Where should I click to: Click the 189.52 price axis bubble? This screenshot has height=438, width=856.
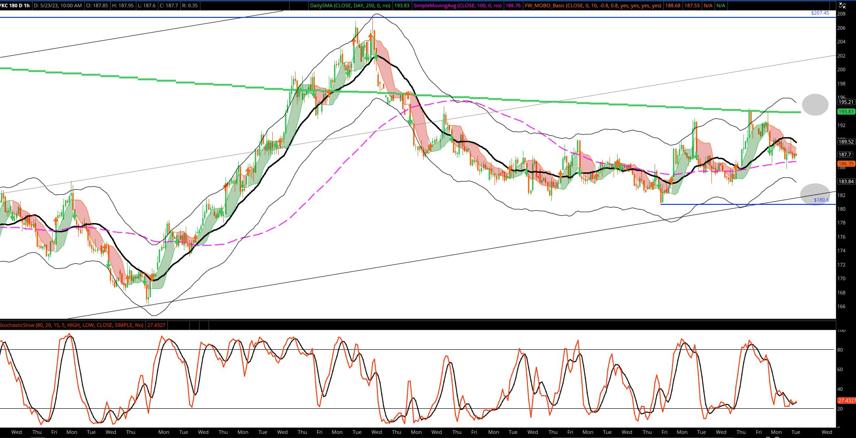click(x=846, y=142)
